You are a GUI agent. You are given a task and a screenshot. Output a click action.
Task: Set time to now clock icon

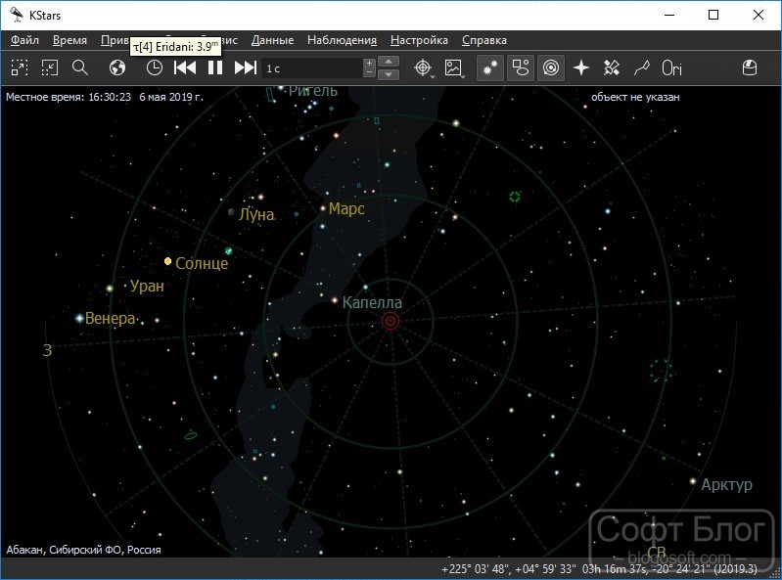154,67
